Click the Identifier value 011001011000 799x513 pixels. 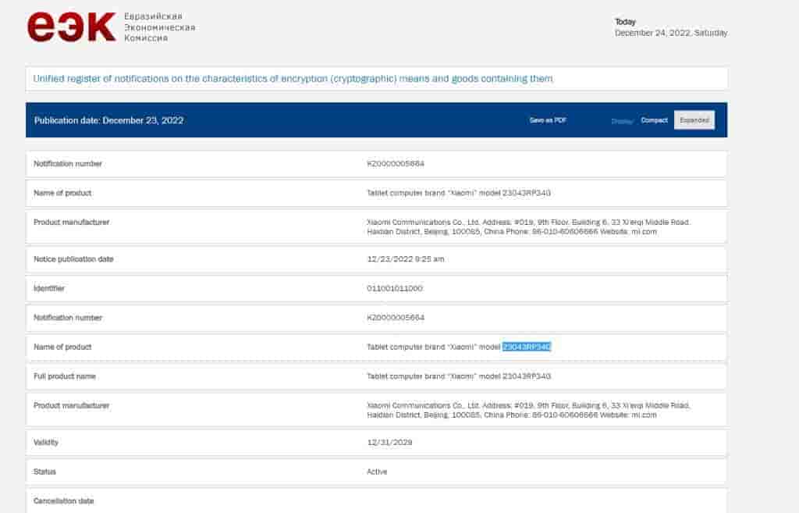(394, 288)
